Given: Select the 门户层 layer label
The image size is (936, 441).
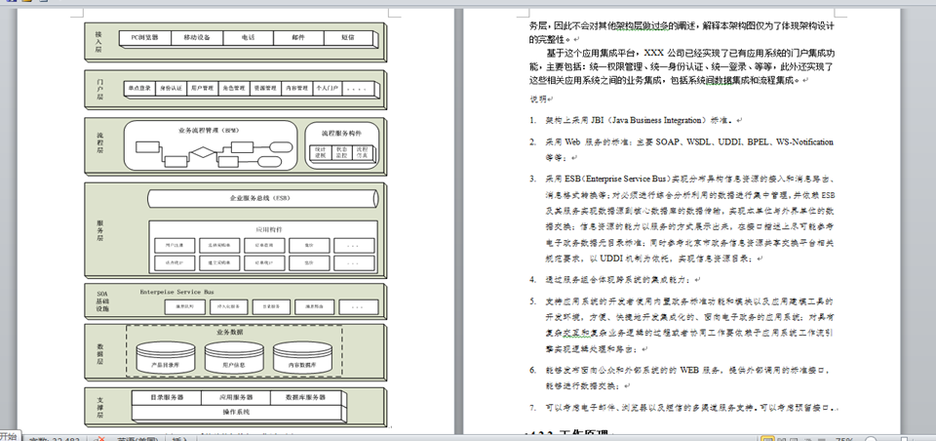Looking at the screenshot, I should [99, 89].
